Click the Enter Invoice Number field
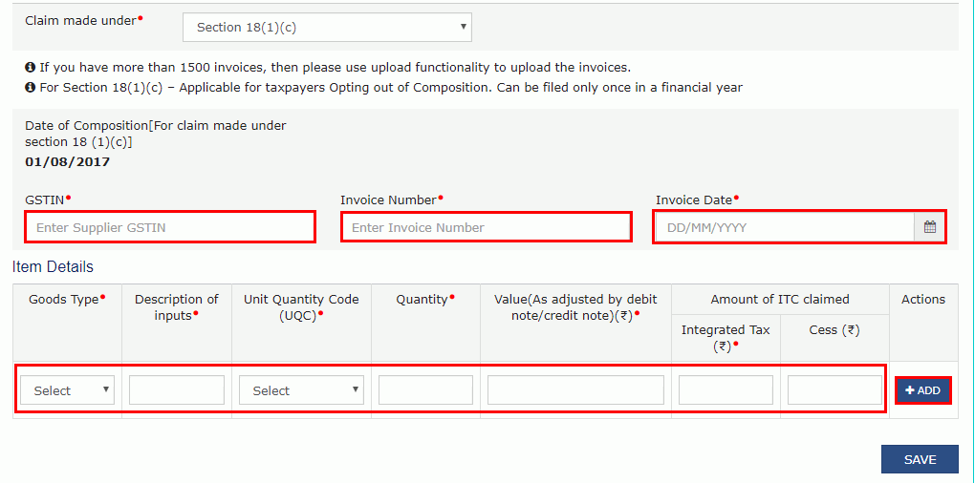 pyautogui.click(x=486, y=228)
